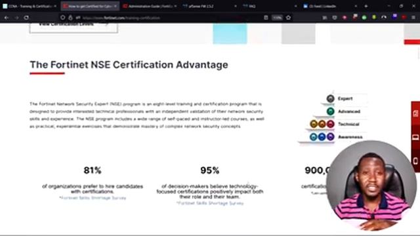
Task: Click the yellow-green extension icon in toolbar
Action: [374, 18]
